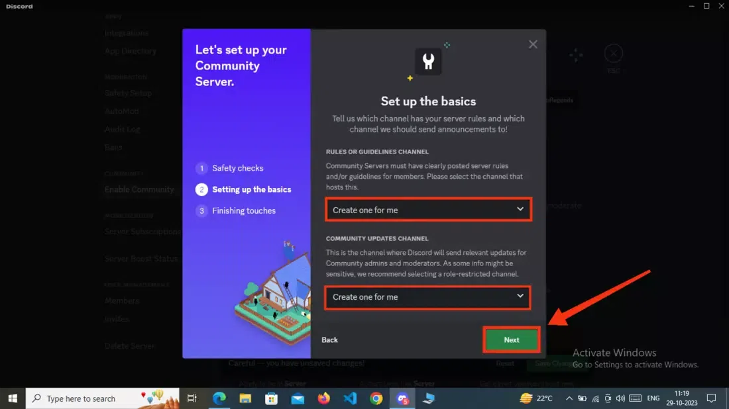The height and width of the screenshot is (409, 729).
Task: Close the Community Server setup dialog
Action: [533, 44]
